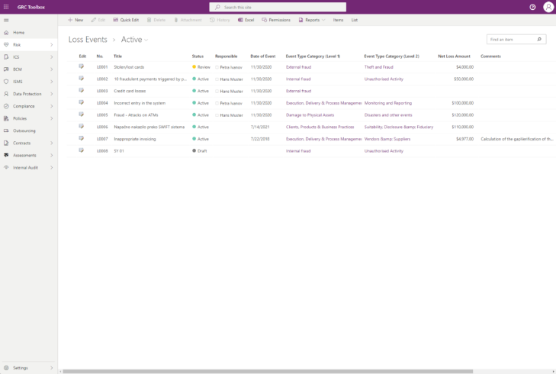
Task: Click the Data Protection person icon
Action: 6,94
